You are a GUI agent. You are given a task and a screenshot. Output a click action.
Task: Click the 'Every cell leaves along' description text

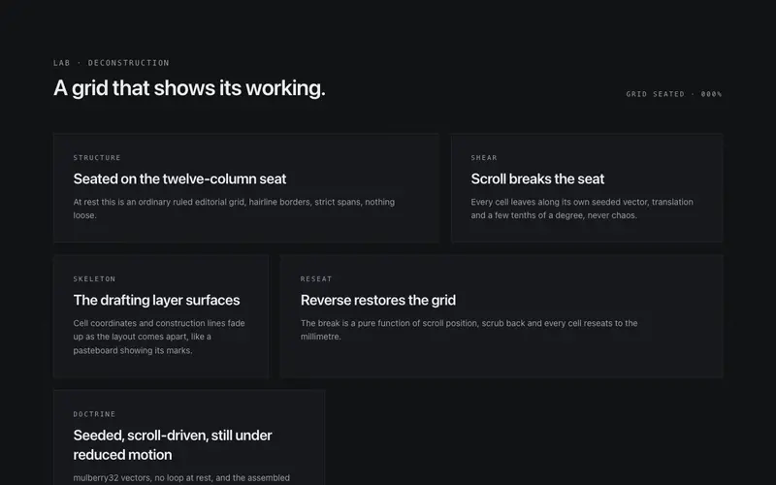tap(582, 209)
